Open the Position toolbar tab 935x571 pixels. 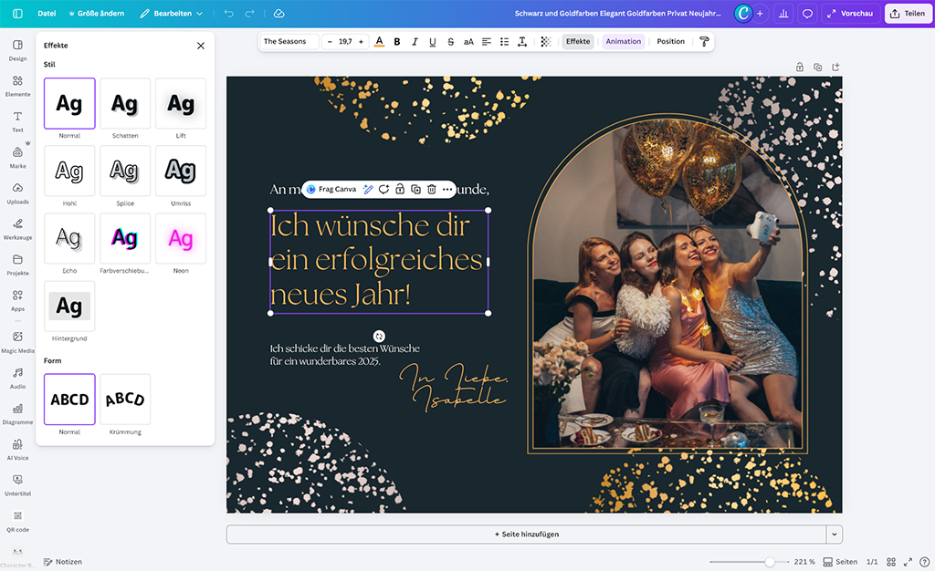coord(670,42)
